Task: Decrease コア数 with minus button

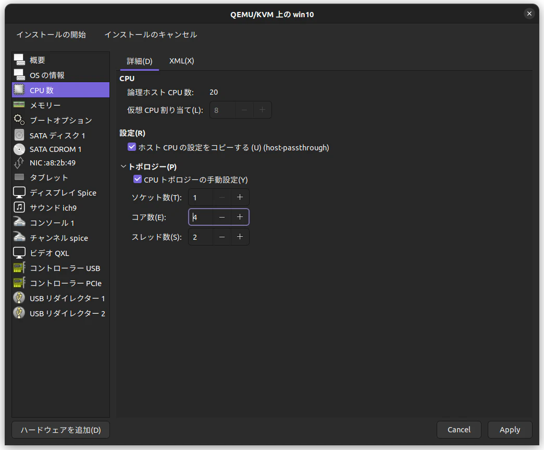Action: (x=222, y=217)
